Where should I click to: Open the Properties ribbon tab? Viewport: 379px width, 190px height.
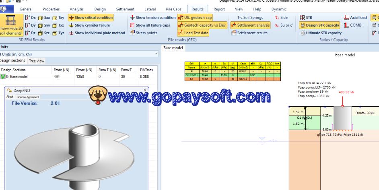tap(51, 9)
